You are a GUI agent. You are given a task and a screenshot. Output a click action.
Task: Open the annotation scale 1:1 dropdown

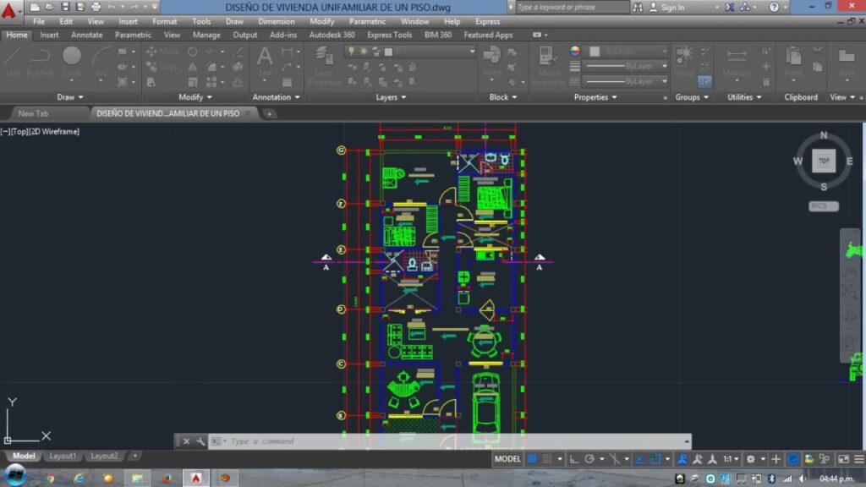(729, 459)
